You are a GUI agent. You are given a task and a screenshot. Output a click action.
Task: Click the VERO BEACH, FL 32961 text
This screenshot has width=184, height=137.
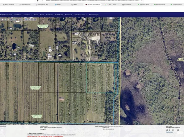(108, 129)
